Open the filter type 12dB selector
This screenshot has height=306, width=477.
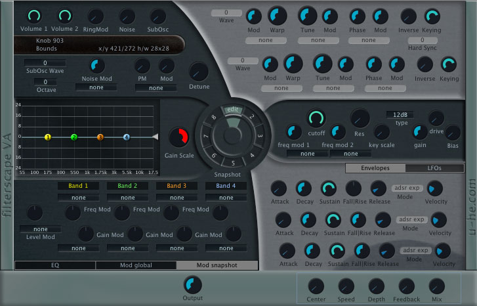click(x=400, y=115)
